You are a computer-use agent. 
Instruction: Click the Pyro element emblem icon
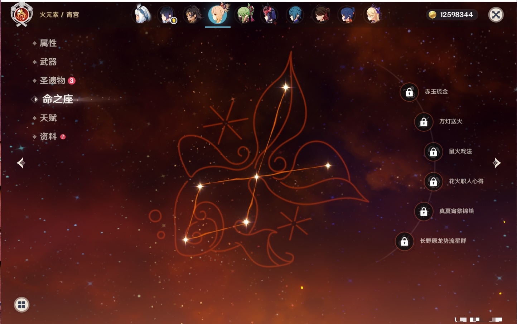click(21, 15)
